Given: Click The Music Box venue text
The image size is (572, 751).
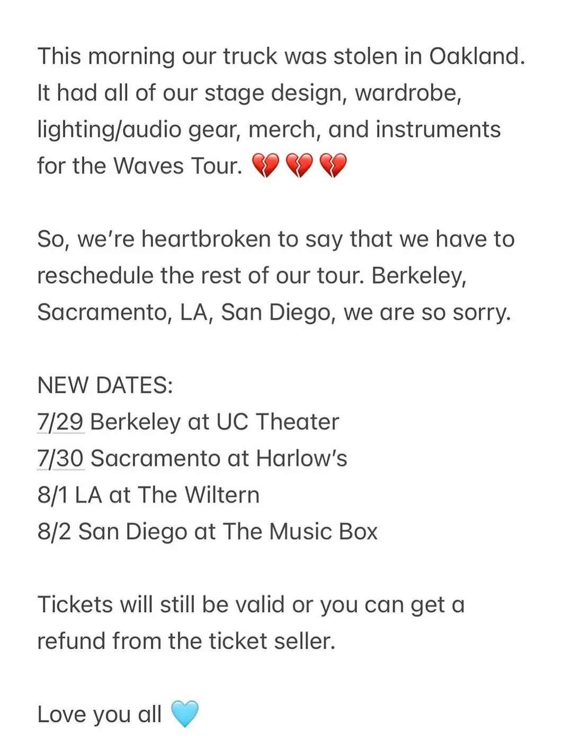Looking at the screenshot, I should (300, 531).
